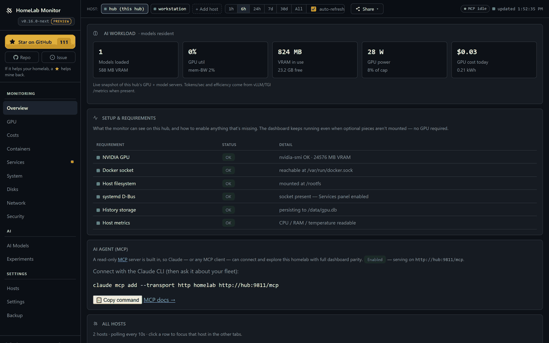
Task: Open the Costs page in the sidebar
Action: (40, 135)
